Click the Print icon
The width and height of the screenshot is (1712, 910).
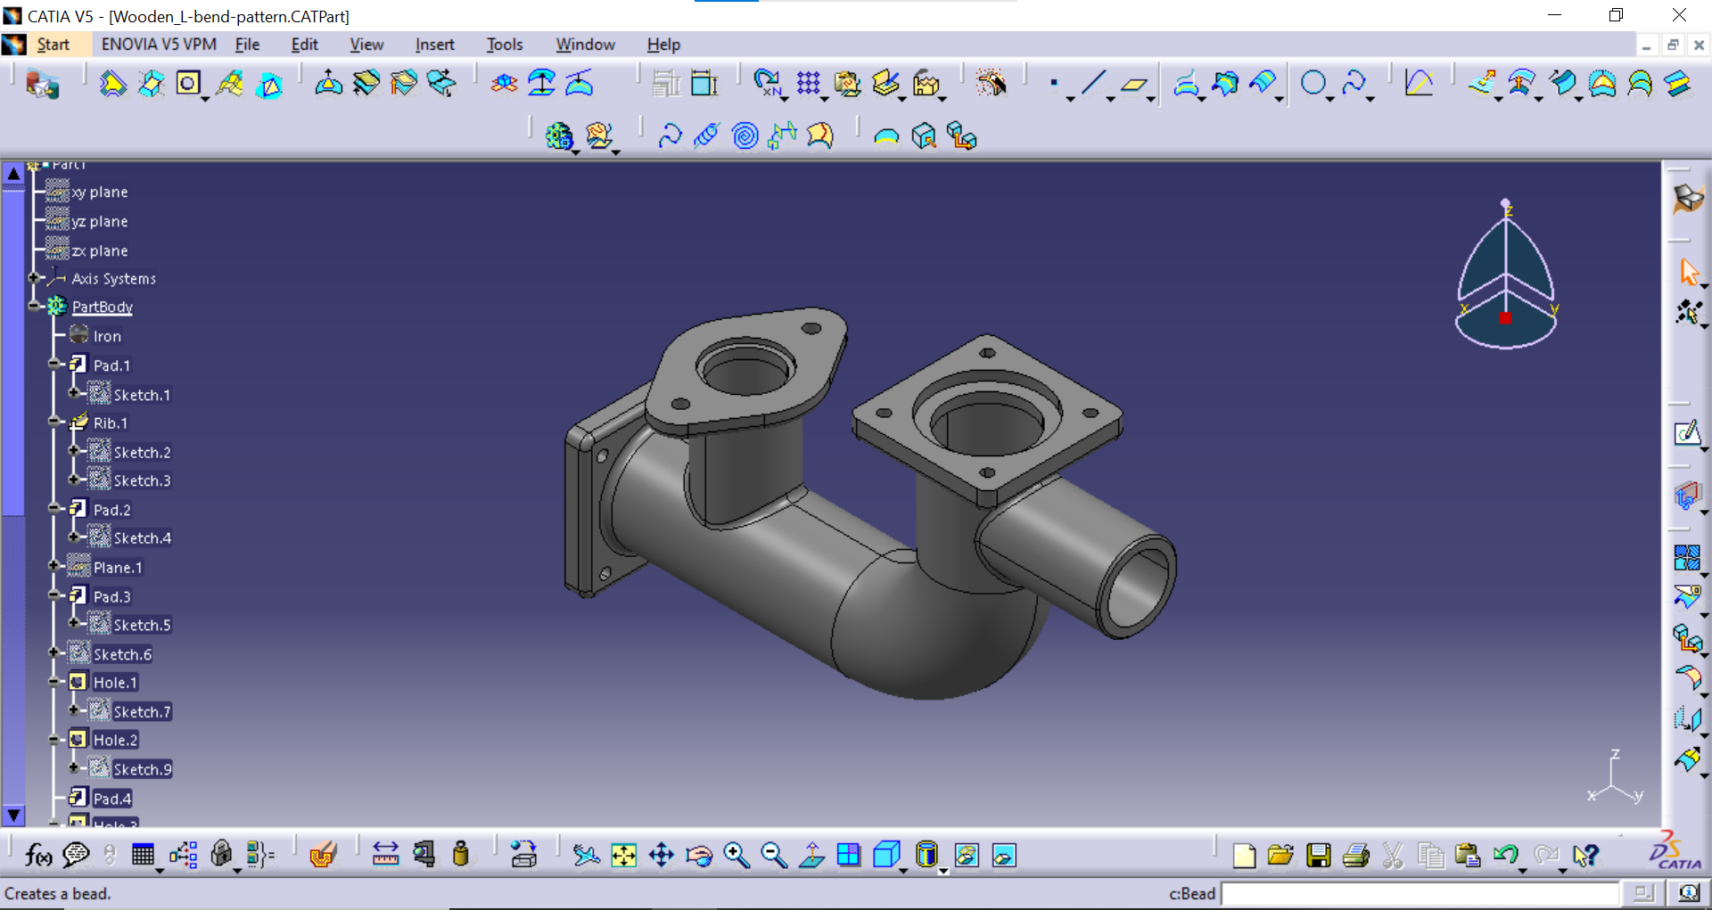[x=1355, y=856]
